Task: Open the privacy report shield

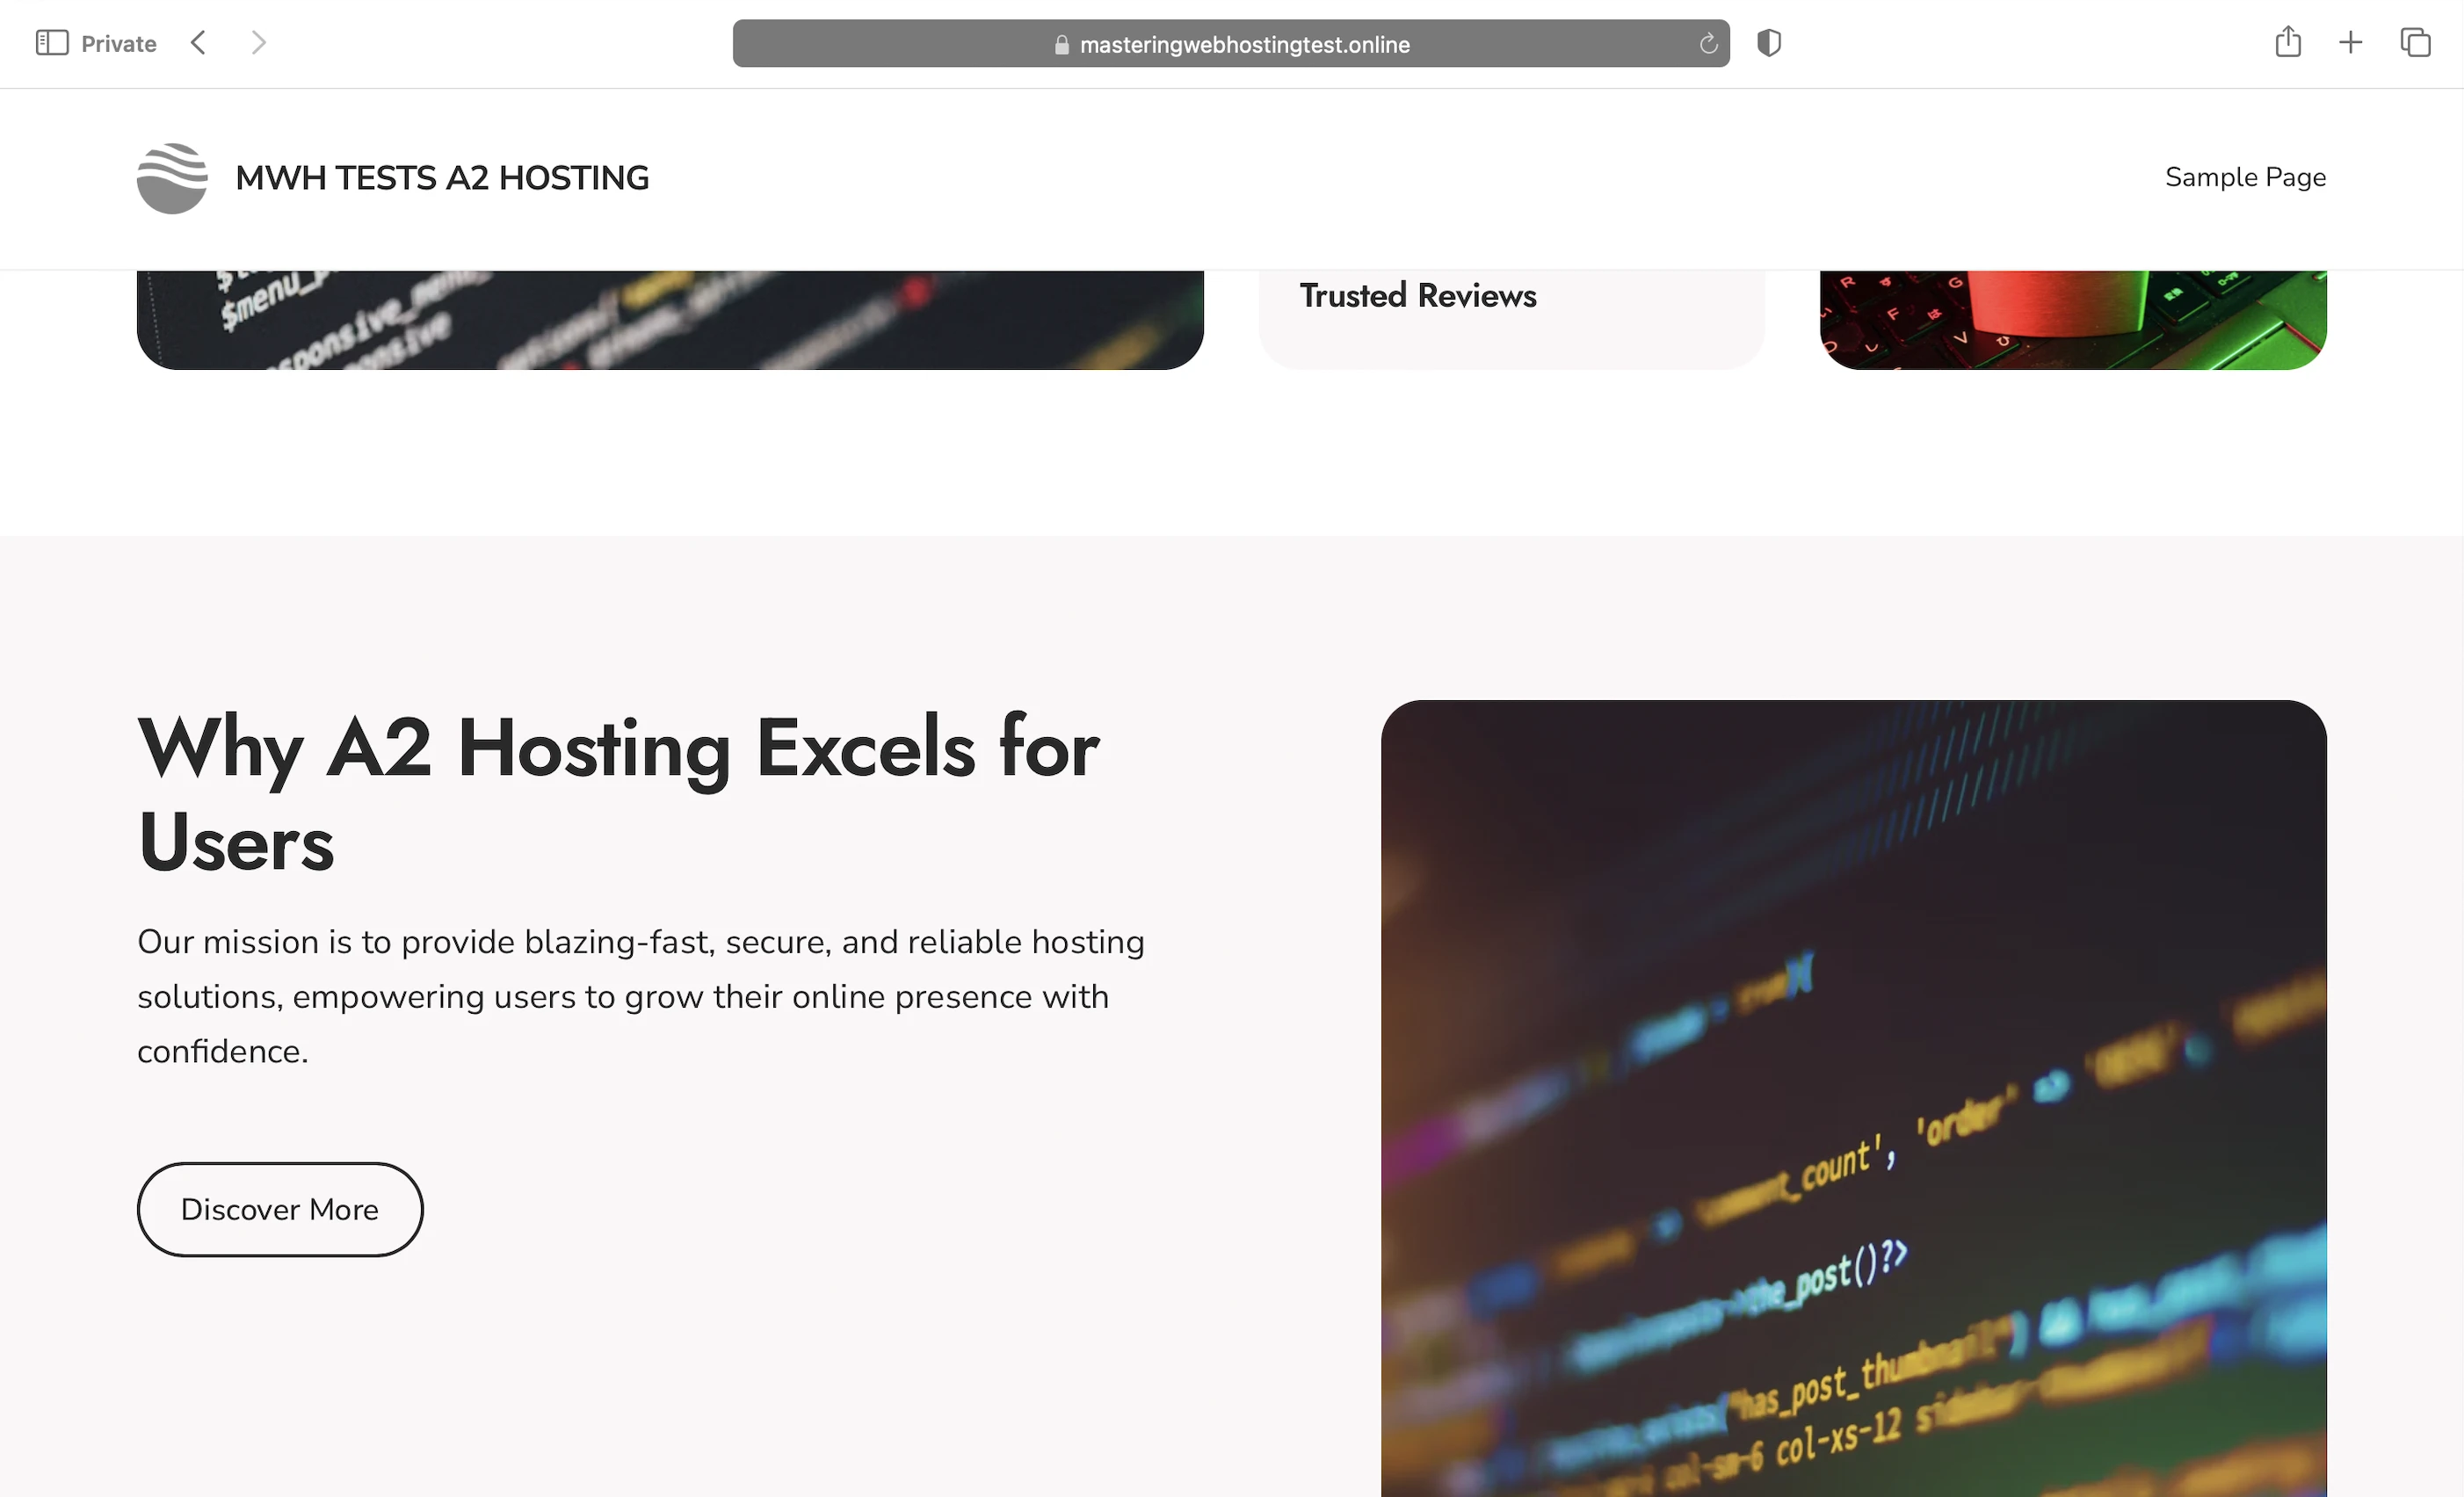Action: click(1768, 43)
